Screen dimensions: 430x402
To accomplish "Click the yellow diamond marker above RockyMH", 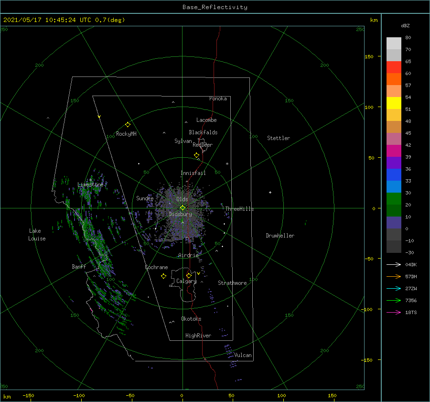I will click(x=128, y=125).
